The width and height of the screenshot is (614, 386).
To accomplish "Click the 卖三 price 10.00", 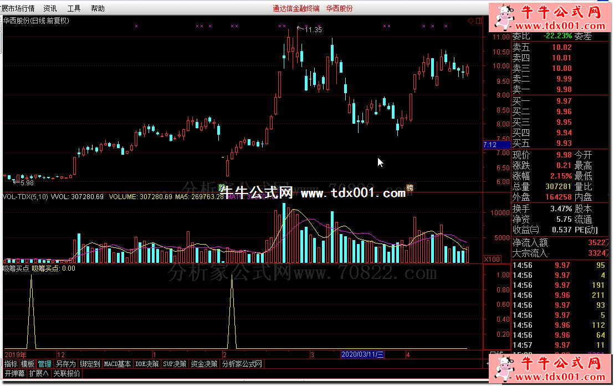I will pos(561,68).
